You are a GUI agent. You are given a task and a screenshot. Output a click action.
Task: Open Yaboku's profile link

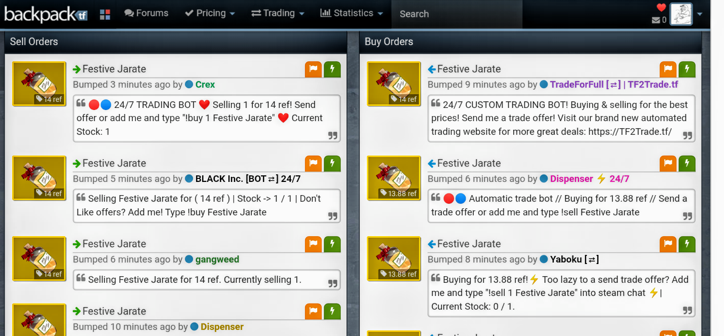(575, 259)
